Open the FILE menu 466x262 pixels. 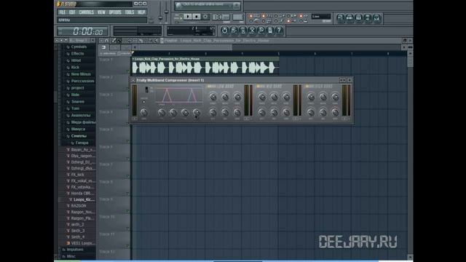(x=62, y=12)
